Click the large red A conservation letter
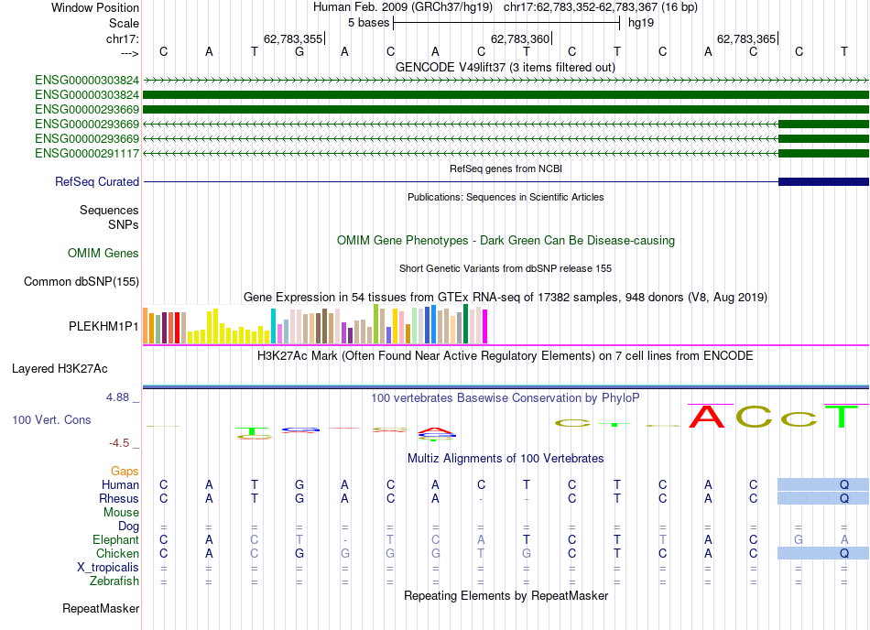This screenshot has height=630, width=870. click(707, 417)
